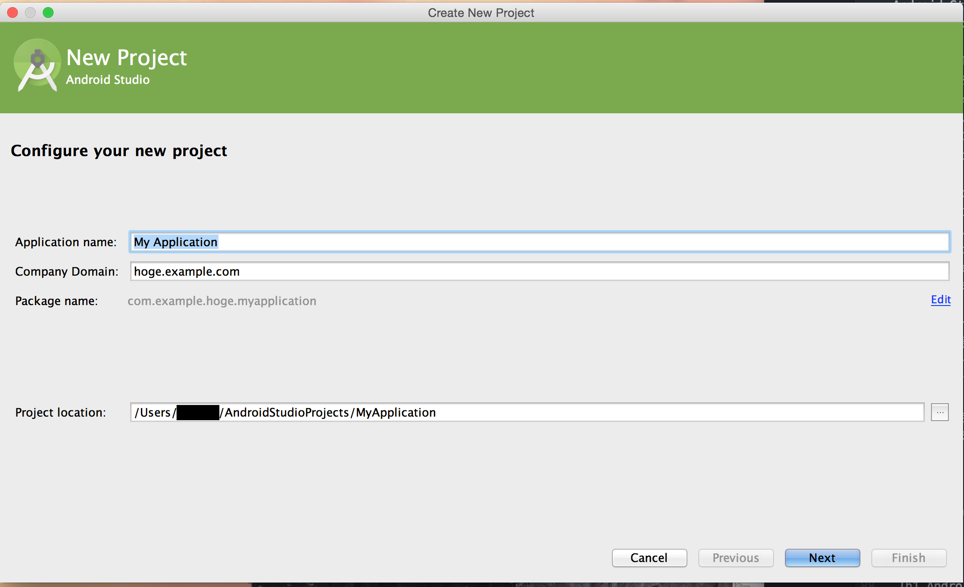Click the Project location path field
Image resolution: width=964 pixels, height=587 pixels.
click(x=527, y=412)
